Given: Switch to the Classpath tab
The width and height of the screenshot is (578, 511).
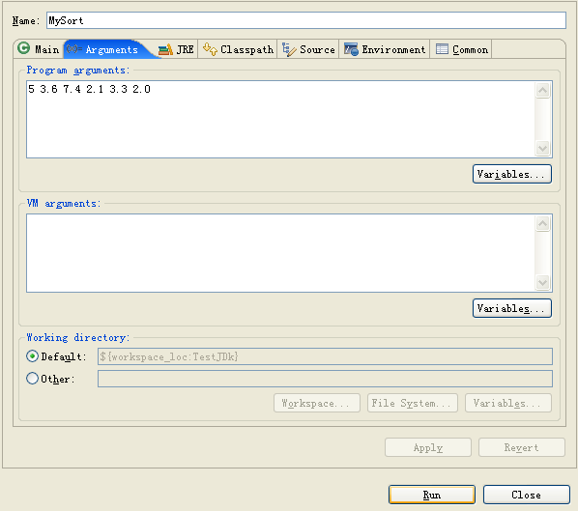Looking at the screenshot, I should pyautogui.click(x=238, y=49).
